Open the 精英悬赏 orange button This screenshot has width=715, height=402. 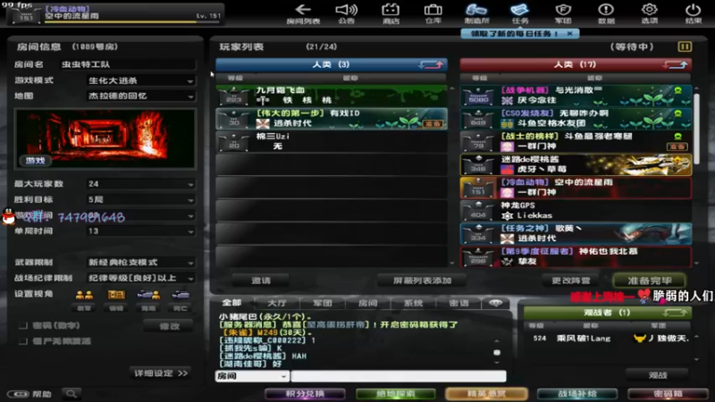(x=486, y=393)
